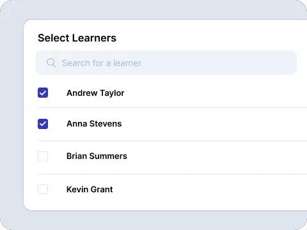The image size is (307, 230).
Task: Choose the Brian Summers name label
Action: coord(97,156)
